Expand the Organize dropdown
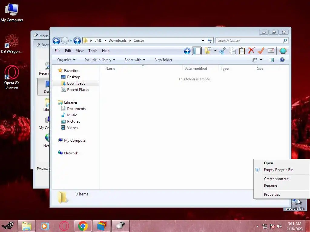 pos(66,60)
